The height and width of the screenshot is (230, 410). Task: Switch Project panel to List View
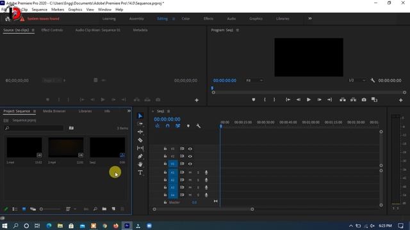pyautogui.click(x=15, y=209)
